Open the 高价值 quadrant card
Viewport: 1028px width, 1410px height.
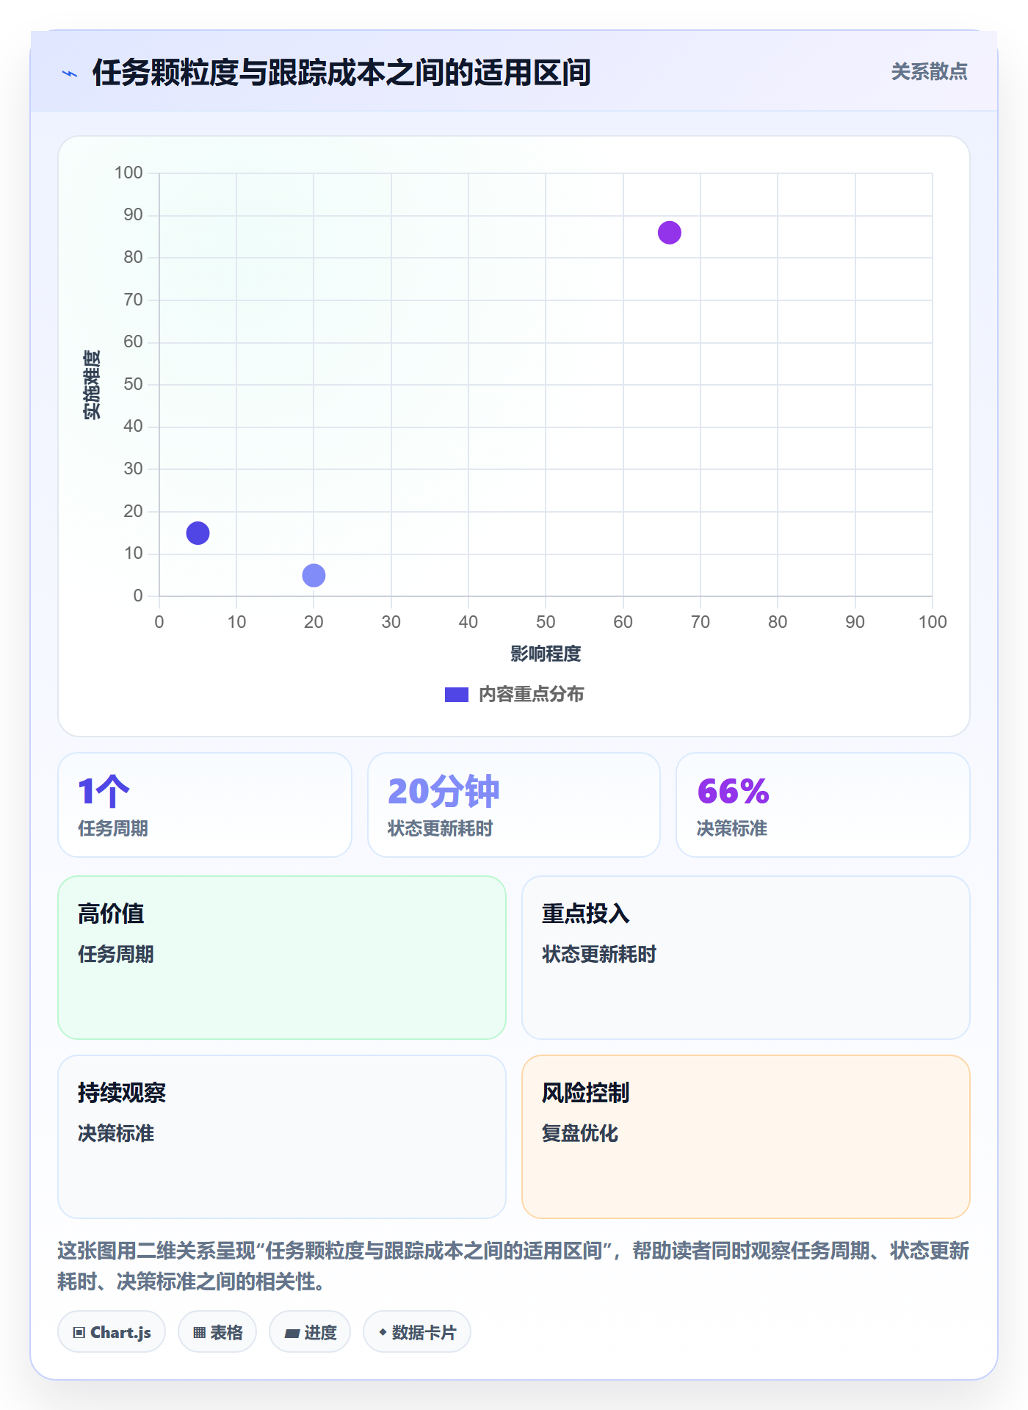282,958
